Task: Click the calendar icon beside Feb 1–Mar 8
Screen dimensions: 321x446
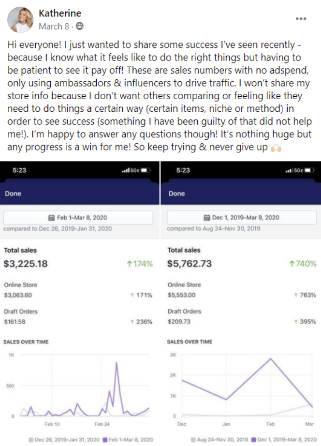Action: click(x=52, y=218)
